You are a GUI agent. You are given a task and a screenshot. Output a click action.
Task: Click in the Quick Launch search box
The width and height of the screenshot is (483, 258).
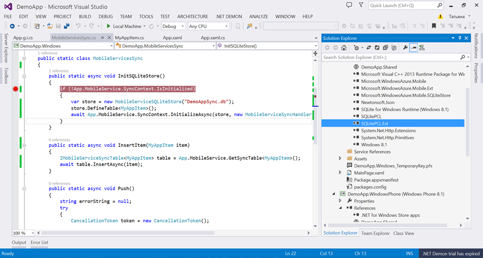[x=402, y=5]
